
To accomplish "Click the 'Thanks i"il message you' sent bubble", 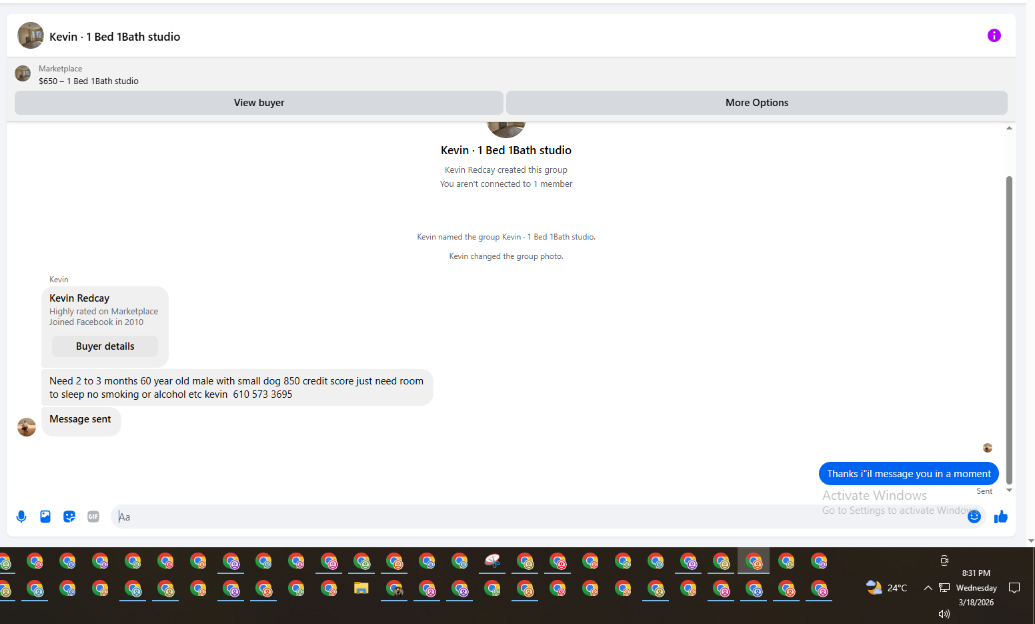I will coord(908,474).
